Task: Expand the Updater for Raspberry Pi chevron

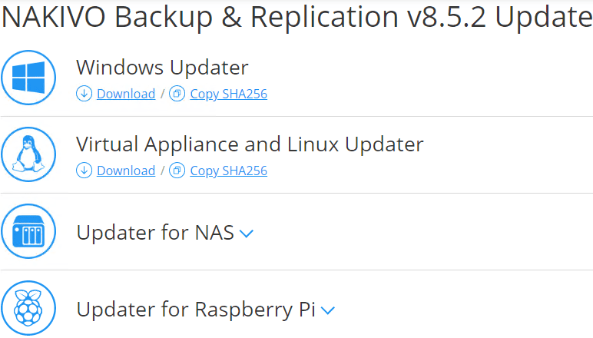Action: [x=328, y=310]
